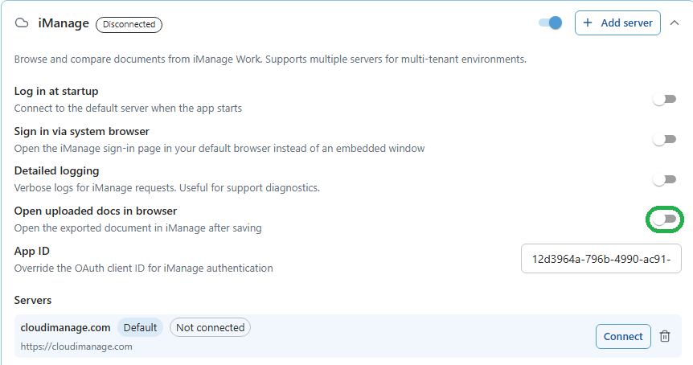Toggle Open uploaded docs in browser
Viewport: 693px width, 365px height.
coord(665,219)
